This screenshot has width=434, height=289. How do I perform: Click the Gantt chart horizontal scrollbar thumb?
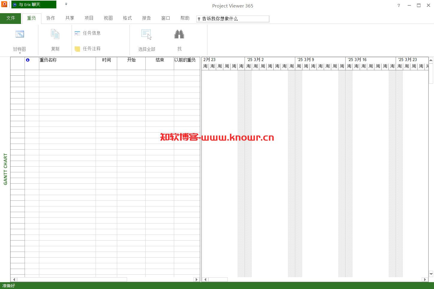[x=218, y=279]
